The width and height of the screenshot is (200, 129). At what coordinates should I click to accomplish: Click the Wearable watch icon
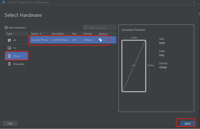click(x=9, y=64)
